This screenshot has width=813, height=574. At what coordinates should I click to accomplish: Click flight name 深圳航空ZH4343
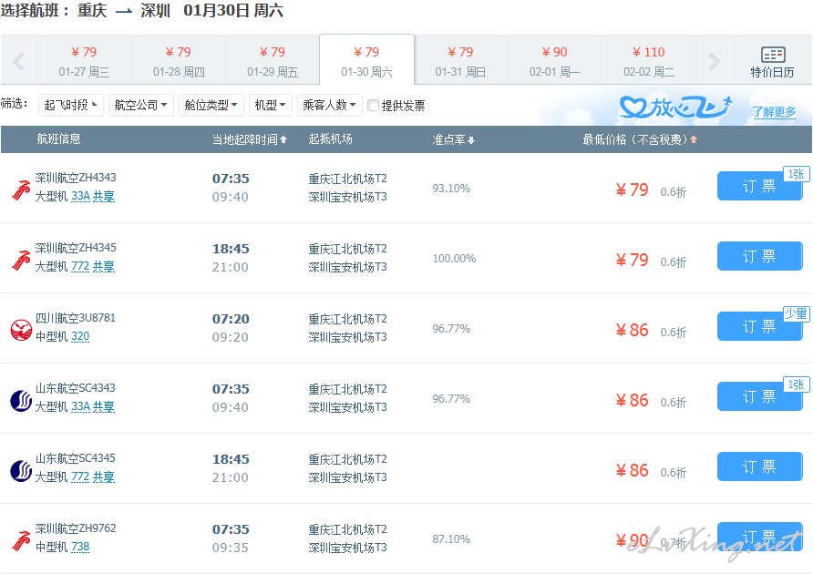point(76,178)
